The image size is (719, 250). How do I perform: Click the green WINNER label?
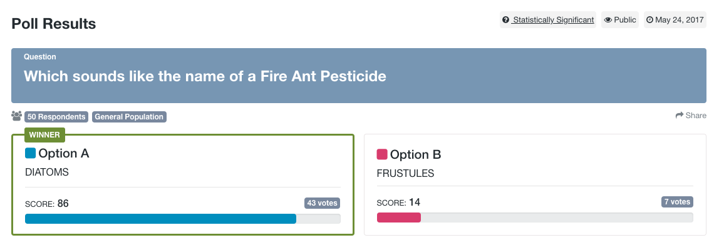pyautogui.click(x=44, y=134)
